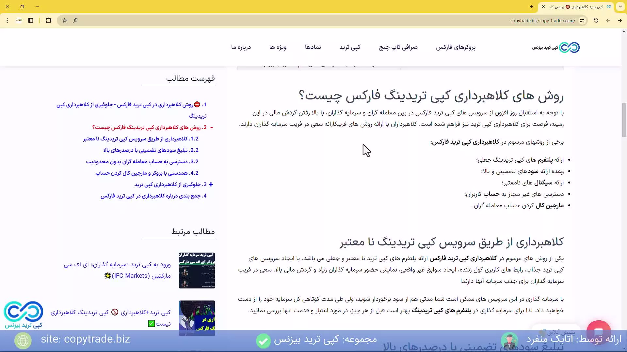Bookmark this page with the star icon
The image size is (627, 352).
click(65, 21)
